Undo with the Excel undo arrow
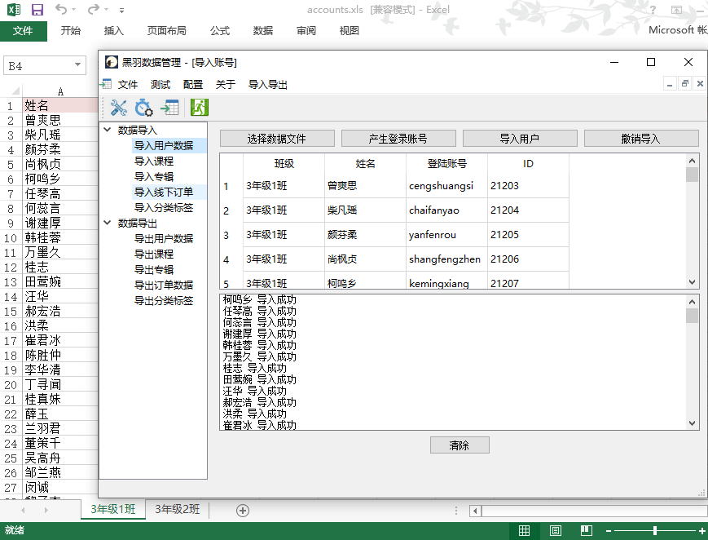The image size is (708, 540). [x=60, y=9]
